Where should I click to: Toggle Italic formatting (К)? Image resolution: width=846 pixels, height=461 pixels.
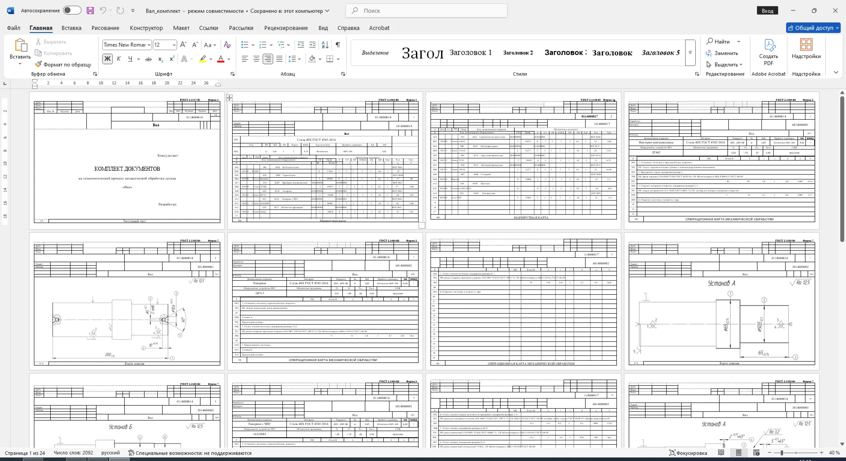[x=119, y=59]
